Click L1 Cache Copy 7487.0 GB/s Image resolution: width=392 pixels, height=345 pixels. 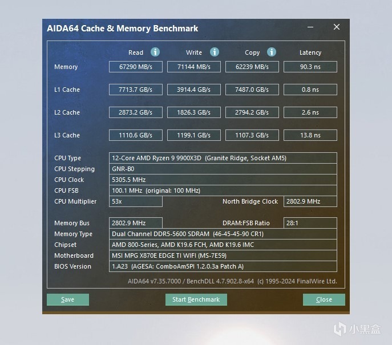[252, 90]
